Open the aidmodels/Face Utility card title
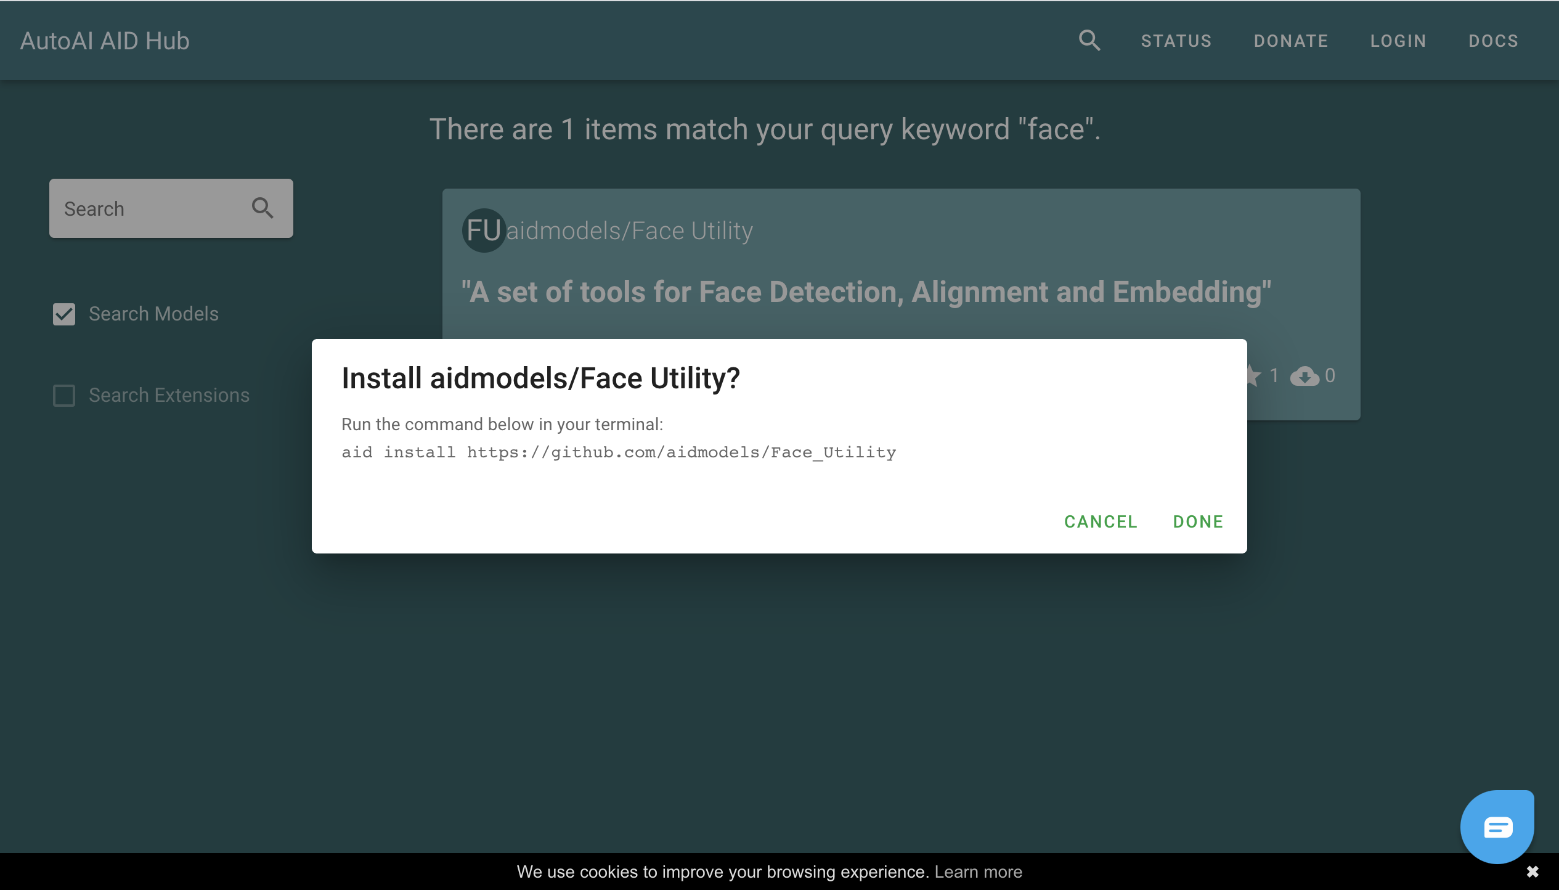 [629, 231]
